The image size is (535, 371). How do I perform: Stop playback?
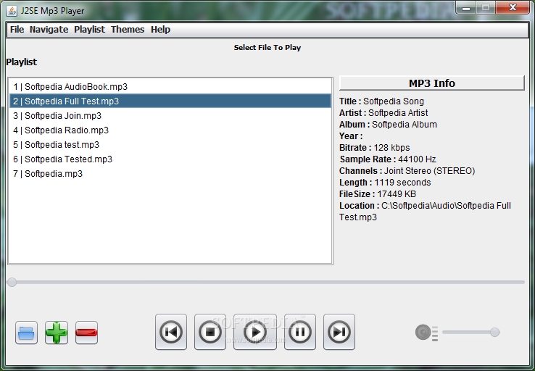210,332
